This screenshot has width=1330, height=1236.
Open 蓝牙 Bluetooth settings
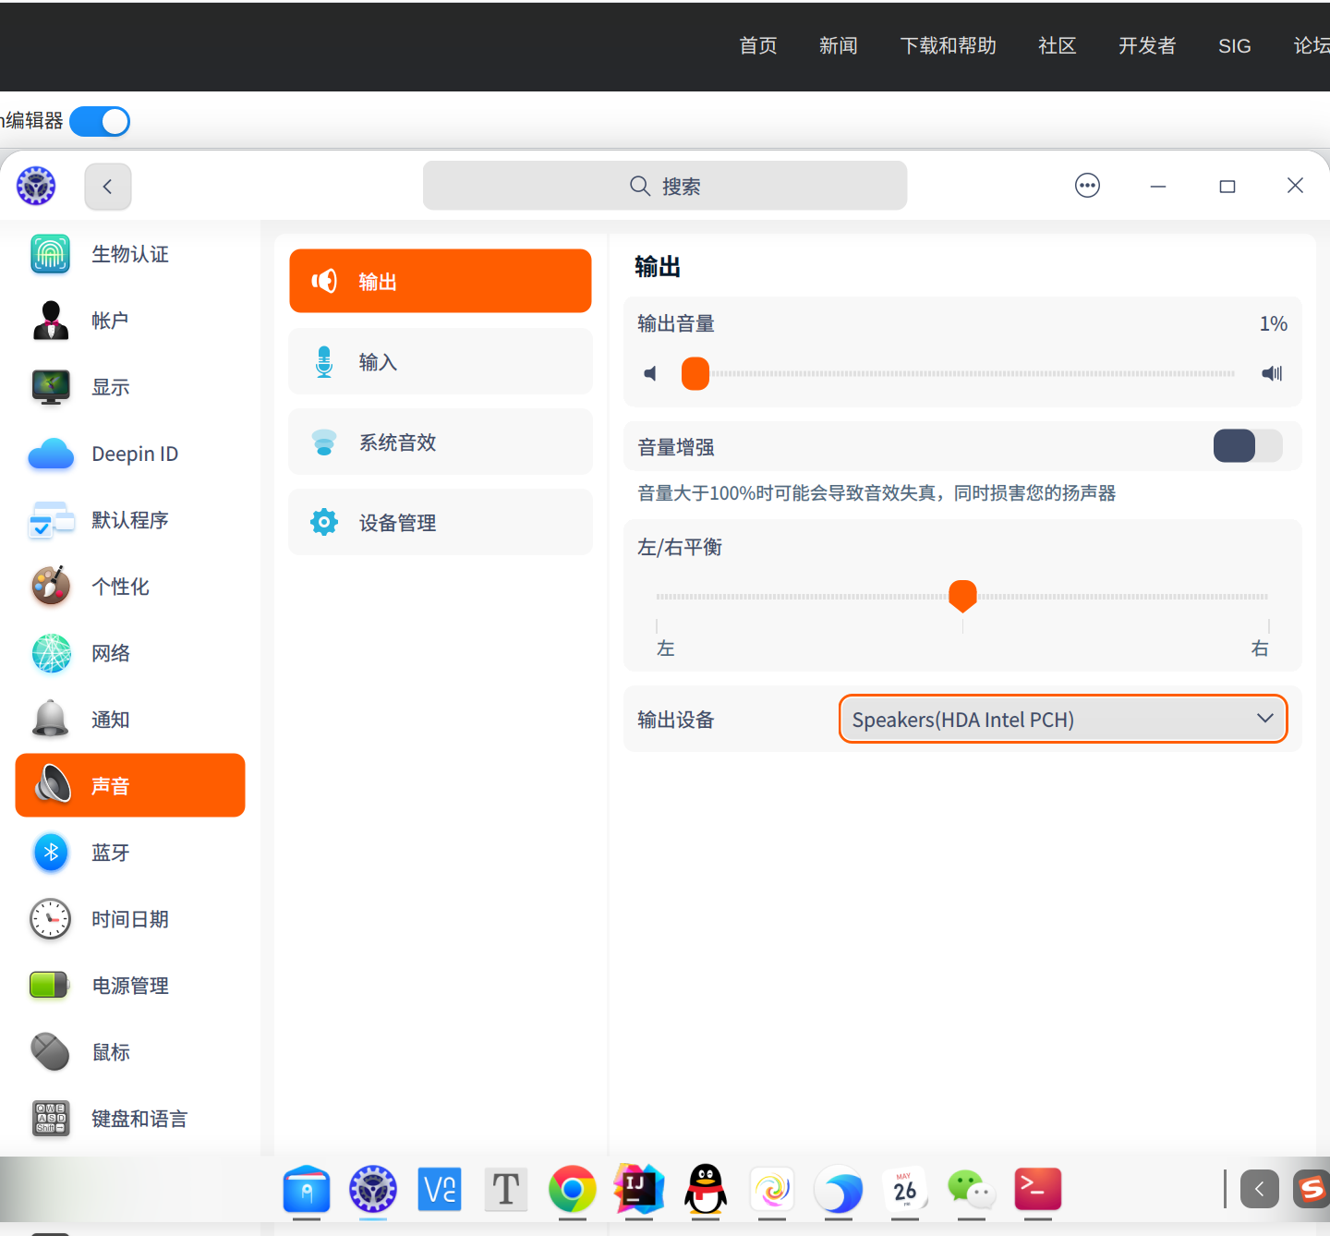pos(130,853)
